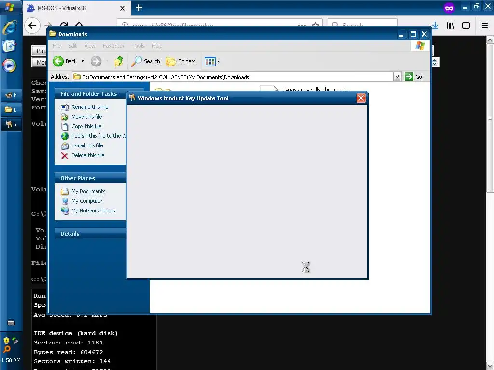Collapse the Other Places panel header
This screenshot has width=494, height=370.
tap(90, 178)
